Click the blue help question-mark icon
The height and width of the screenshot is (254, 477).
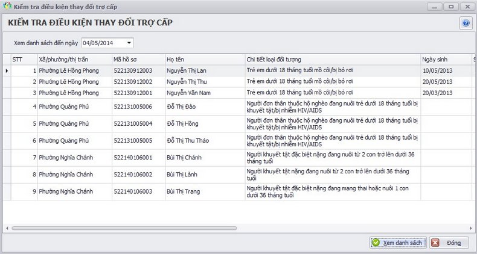click(x=466, y=23)
